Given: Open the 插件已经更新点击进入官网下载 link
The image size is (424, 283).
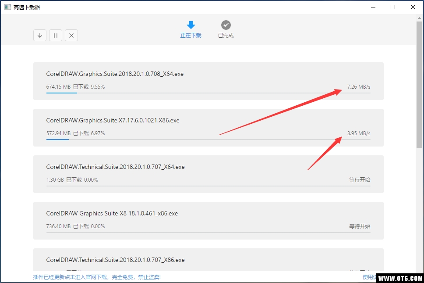Looking at the screenshot, I should coord(97,277).
